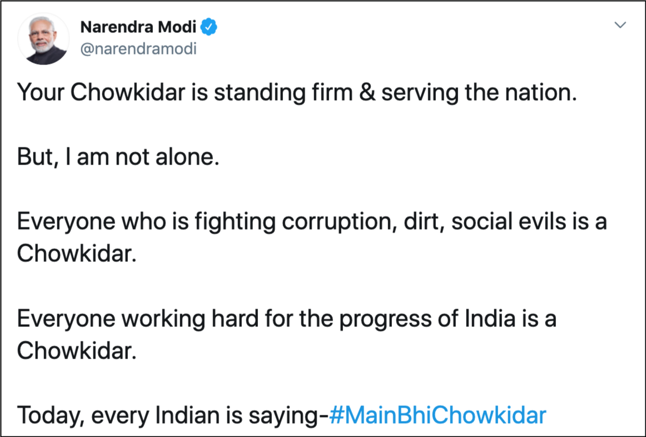The image size is (646, 437).
Task: Open the tweet options chevron menu
Action: pyautogui.click(x=620, y=26)
